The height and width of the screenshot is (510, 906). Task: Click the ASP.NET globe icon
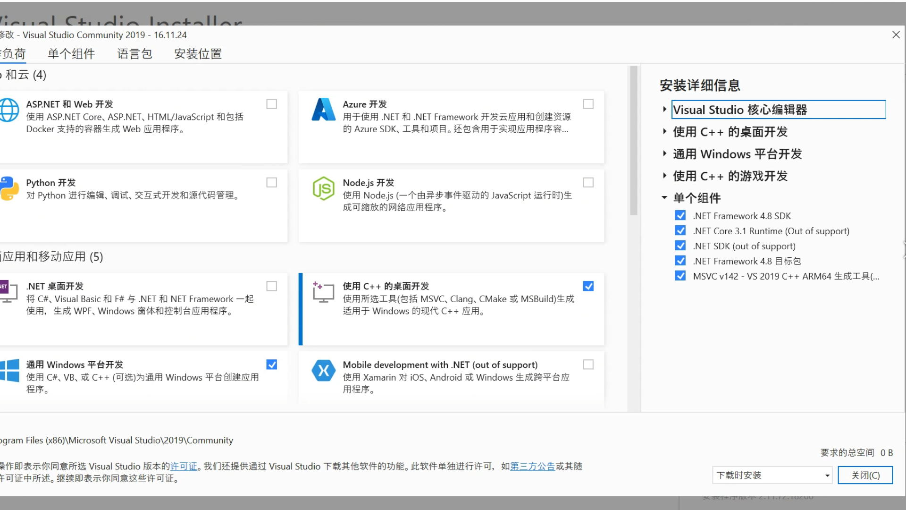9,110
